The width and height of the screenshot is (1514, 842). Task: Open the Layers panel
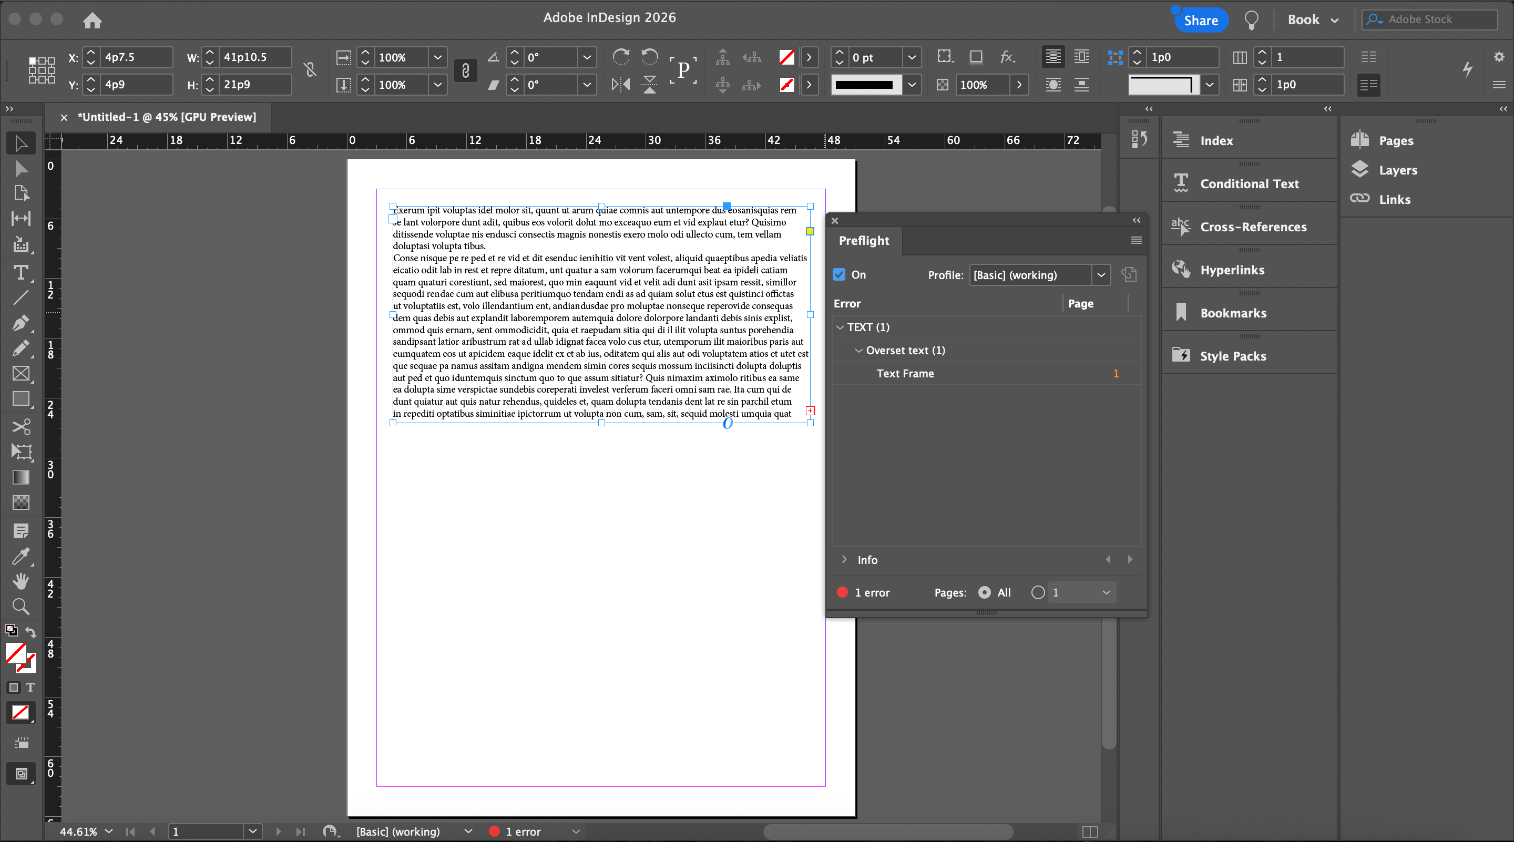pyautogui.click(x=1398, y=170)
